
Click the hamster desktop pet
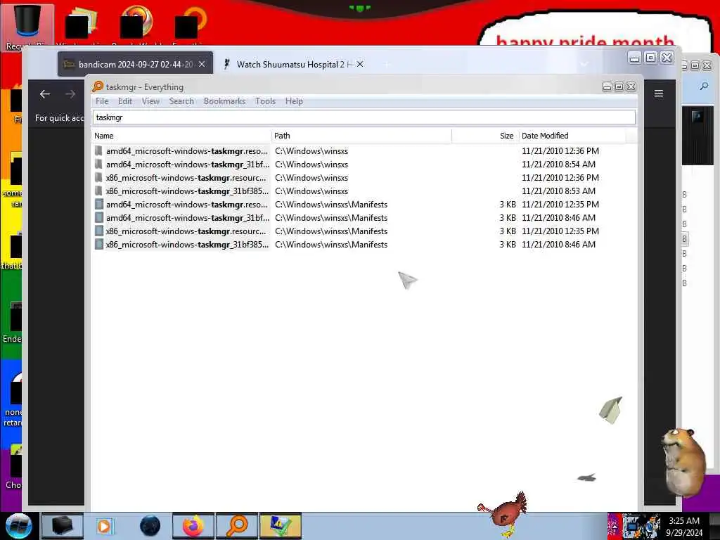tap(683, 461)
